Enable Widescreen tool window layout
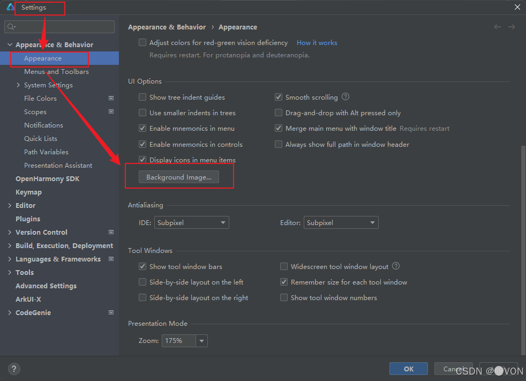This screenshot has height=381, width=526. click(284, 266)
